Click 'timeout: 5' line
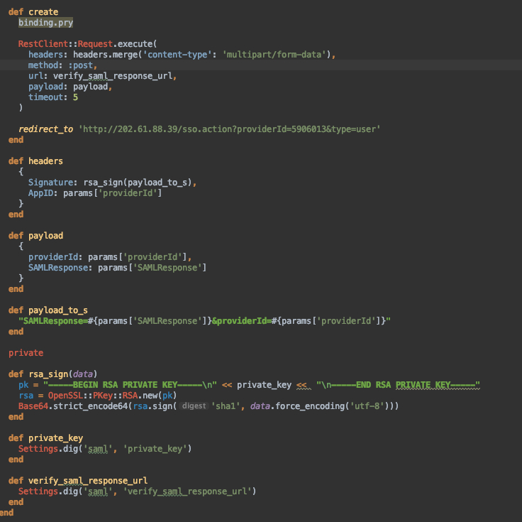 point(53,97)
